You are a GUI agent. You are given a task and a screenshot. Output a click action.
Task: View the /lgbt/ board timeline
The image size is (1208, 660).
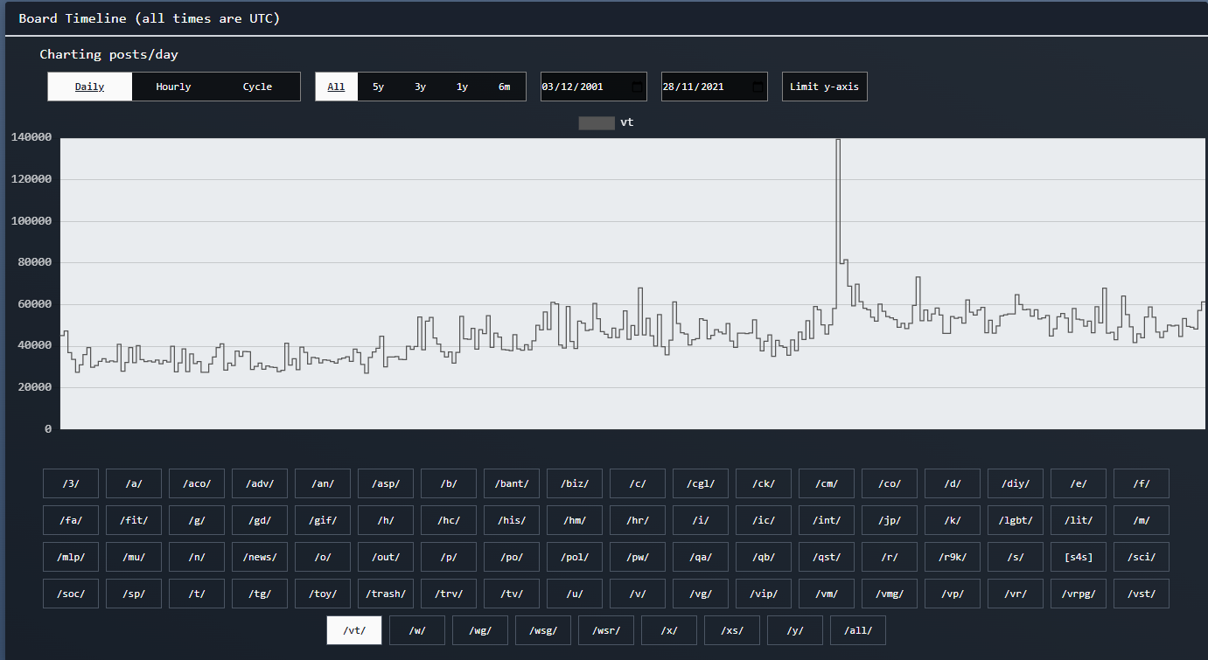(1016, 520)
